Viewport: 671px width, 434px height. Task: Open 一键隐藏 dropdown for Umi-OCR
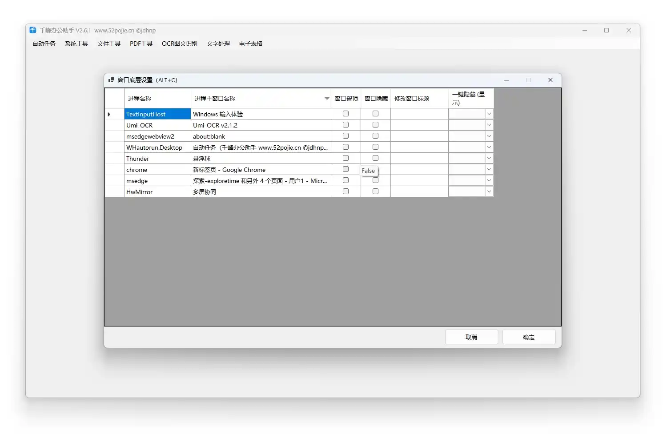click(x=489, y=125)
